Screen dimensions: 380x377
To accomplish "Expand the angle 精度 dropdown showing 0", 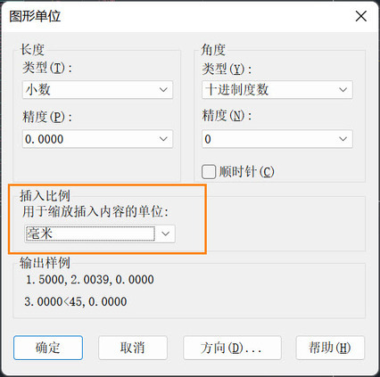I will (x=277, y=139).
